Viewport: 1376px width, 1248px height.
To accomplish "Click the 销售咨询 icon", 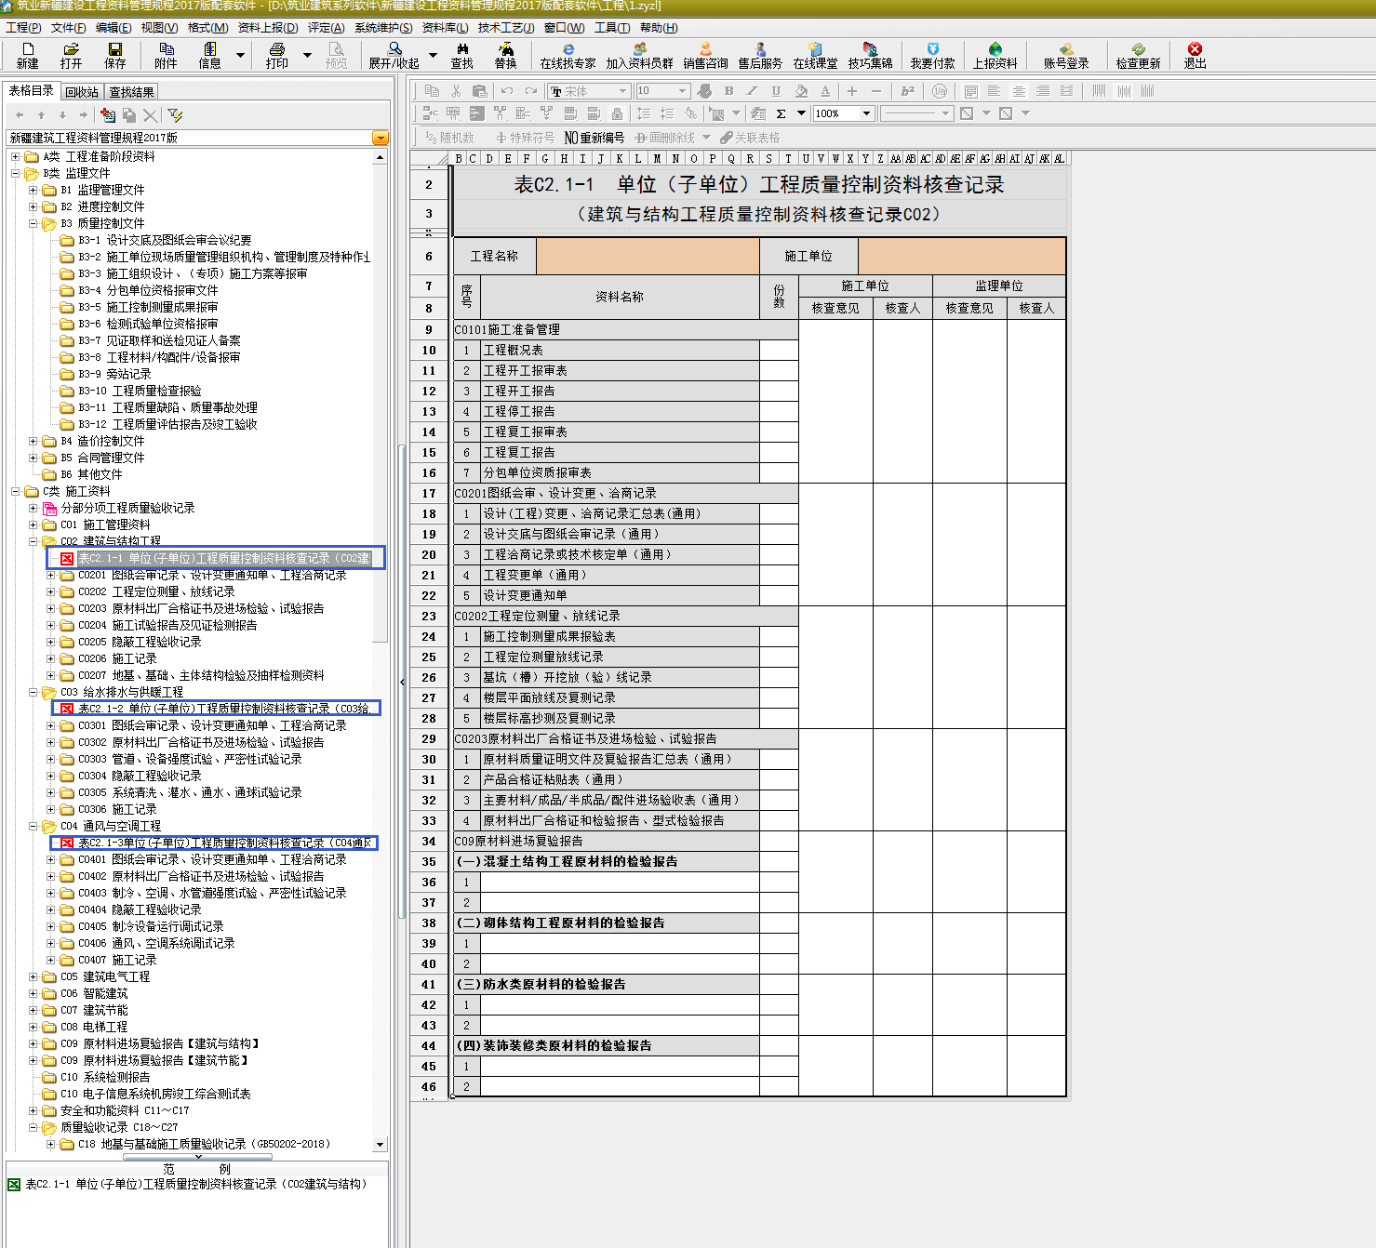I will pos(705,56).
